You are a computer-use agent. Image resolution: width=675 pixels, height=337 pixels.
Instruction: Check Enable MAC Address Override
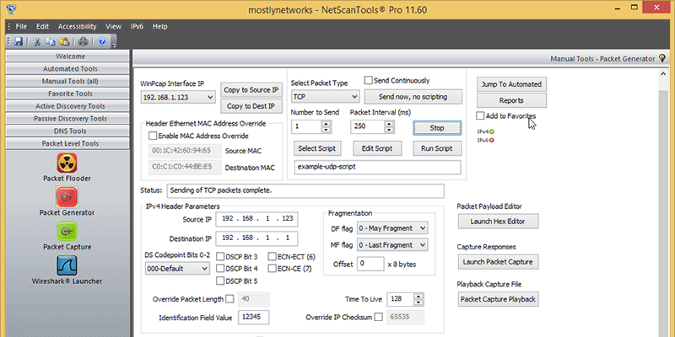[x=153, y=135]
